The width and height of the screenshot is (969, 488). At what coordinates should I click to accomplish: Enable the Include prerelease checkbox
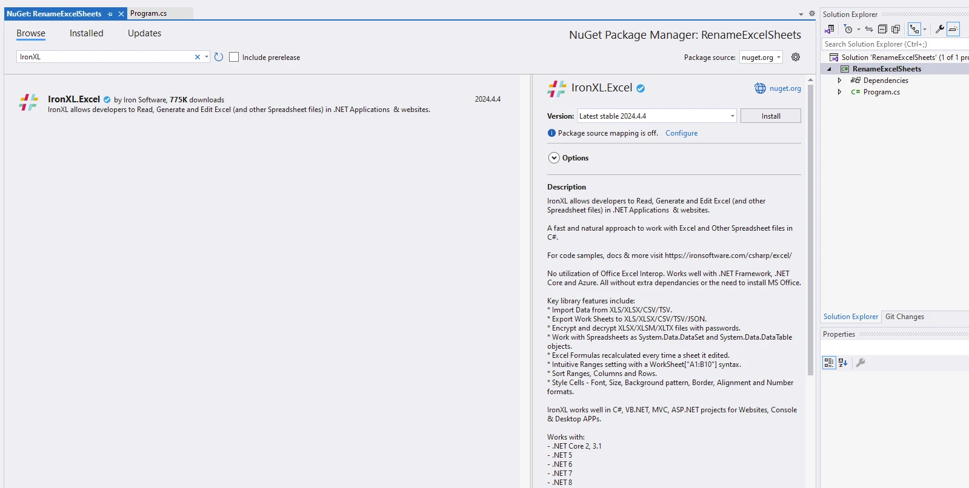pyautogui.click(x=234, y=57)
